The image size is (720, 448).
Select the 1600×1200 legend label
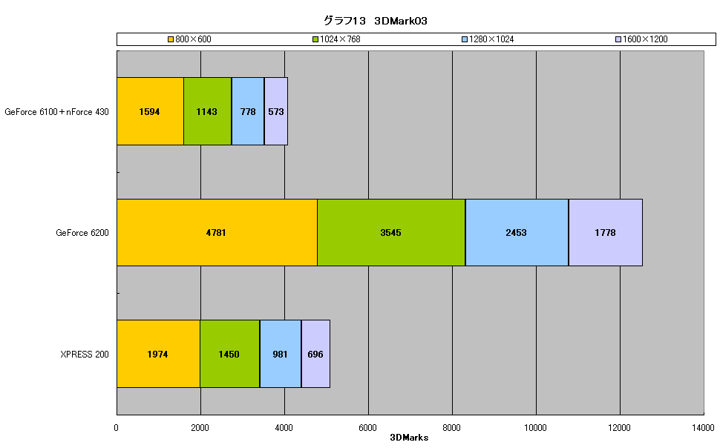[645, 39]
